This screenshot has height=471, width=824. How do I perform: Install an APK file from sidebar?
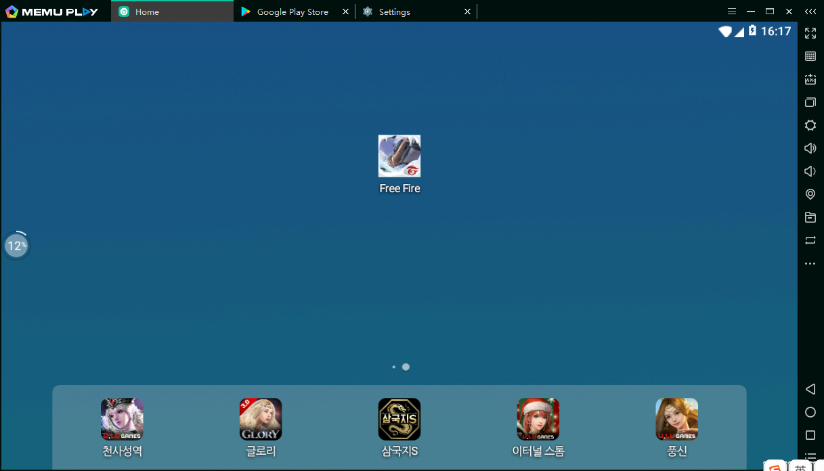810,79
